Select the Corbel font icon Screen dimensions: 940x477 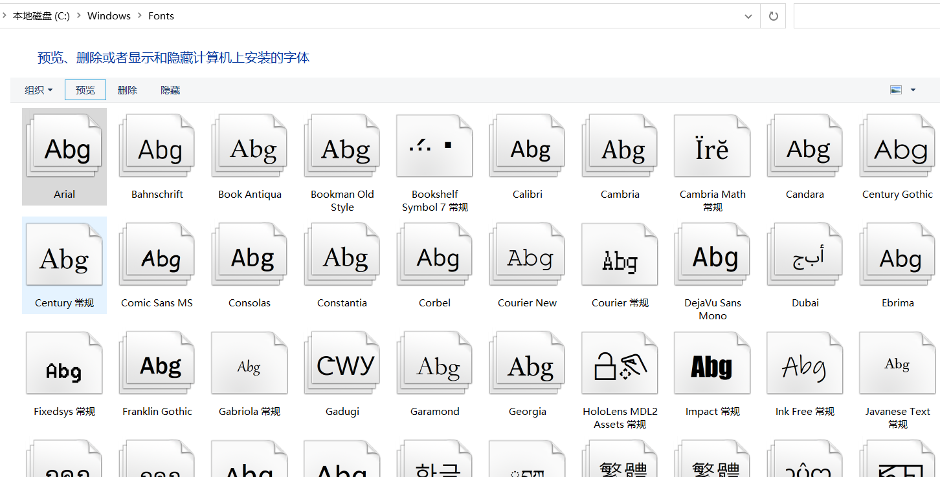tap(434, 255)
